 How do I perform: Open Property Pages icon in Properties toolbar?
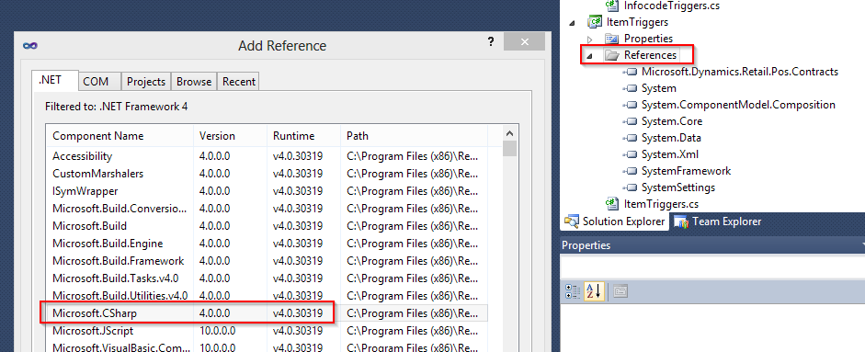point(620,290)
